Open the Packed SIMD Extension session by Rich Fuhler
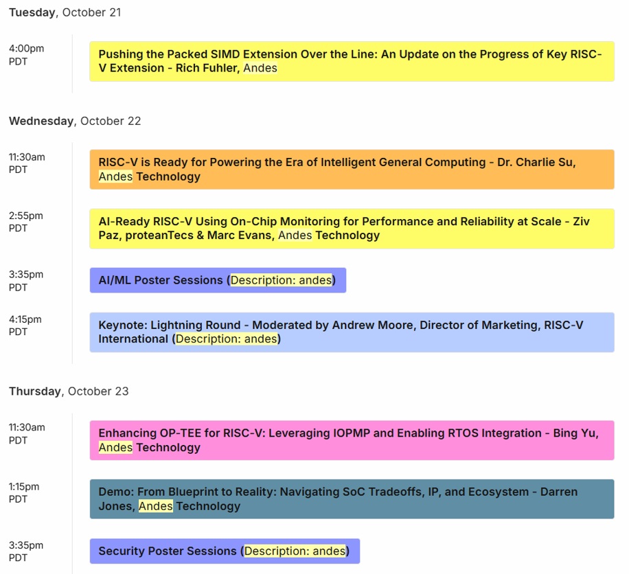The image size is (629, 574). [351, 61]
